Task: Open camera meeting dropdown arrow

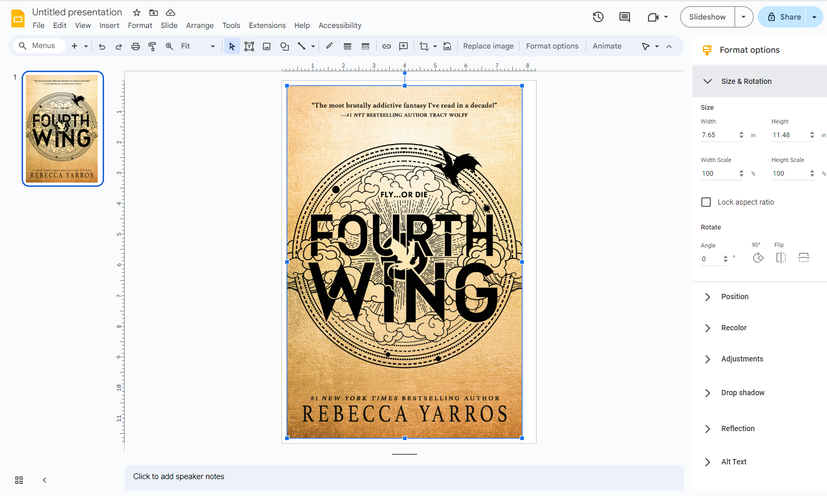Action: [x=666, y=17]
